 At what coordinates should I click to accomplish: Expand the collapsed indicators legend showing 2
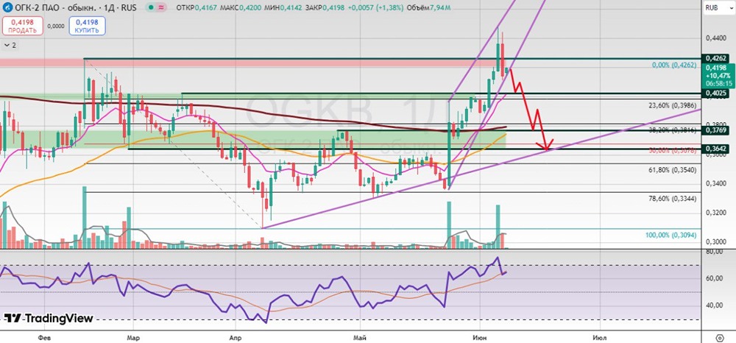click(10, 45)
